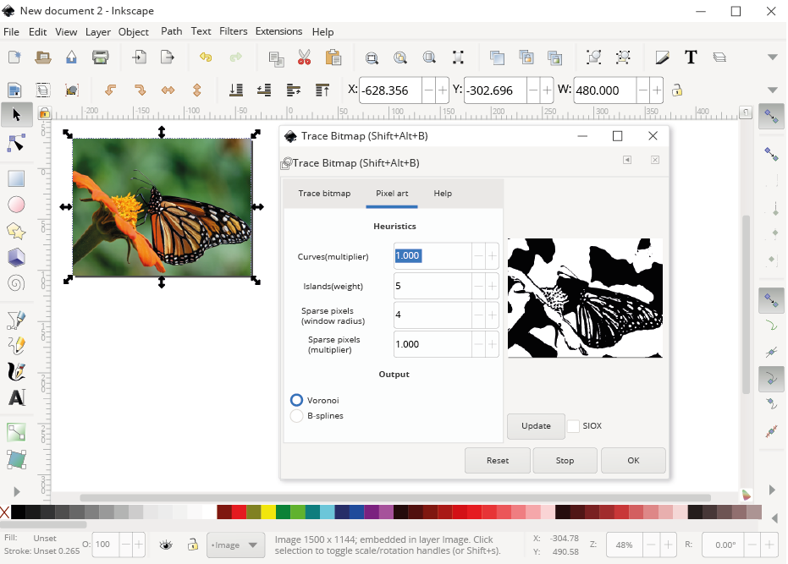
Task: Expand the snap controls overflow arrow
Action: (771, 489)
